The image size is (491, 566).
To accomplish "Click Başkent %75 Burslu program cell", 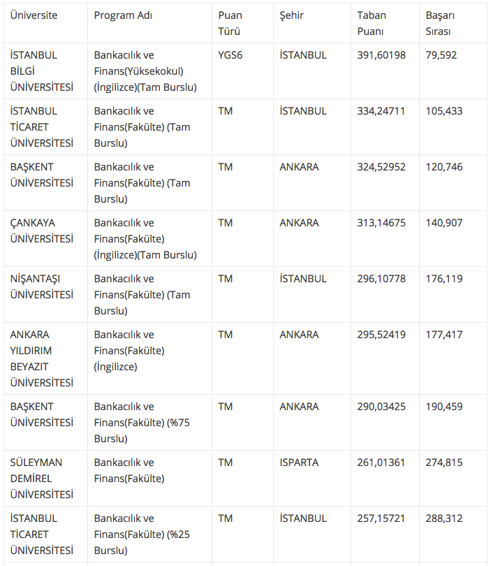I will (142, 423).
